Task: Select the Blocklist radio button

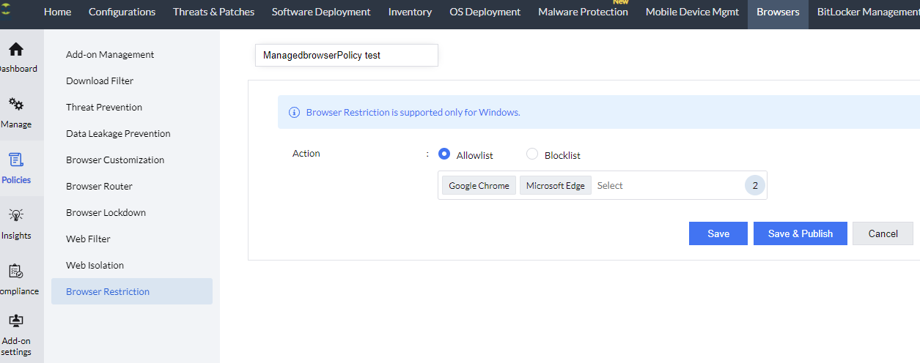Action: (532, 154)
